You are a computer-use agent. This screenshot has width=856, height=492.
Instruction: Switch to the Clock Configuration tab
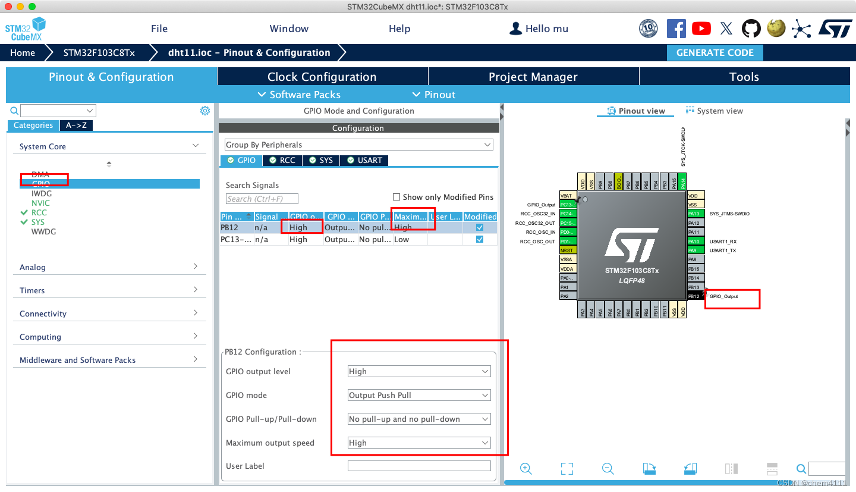(322, 76)
